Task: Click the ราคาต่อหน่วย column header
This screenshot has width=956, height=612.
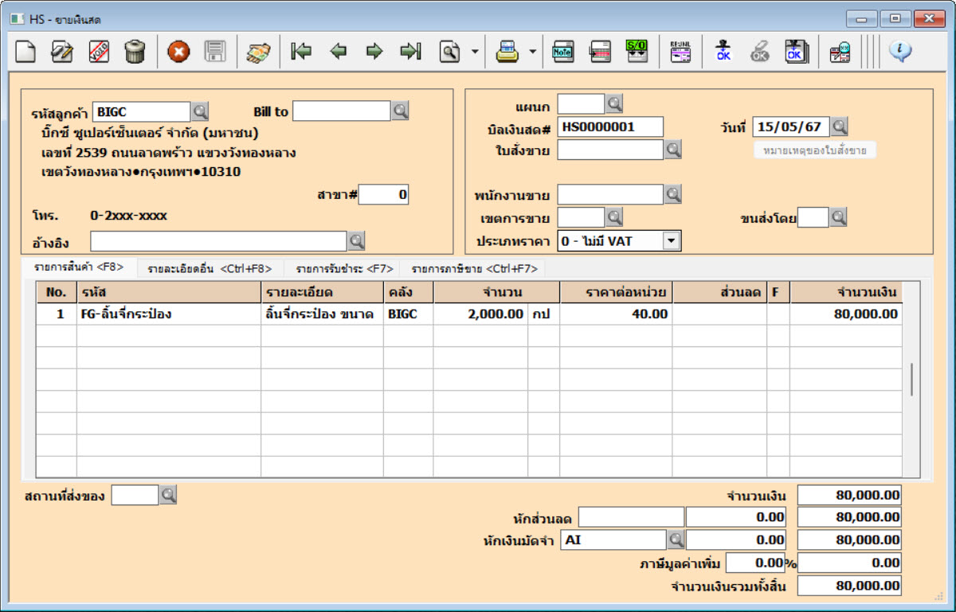Action: click(617, 292)
